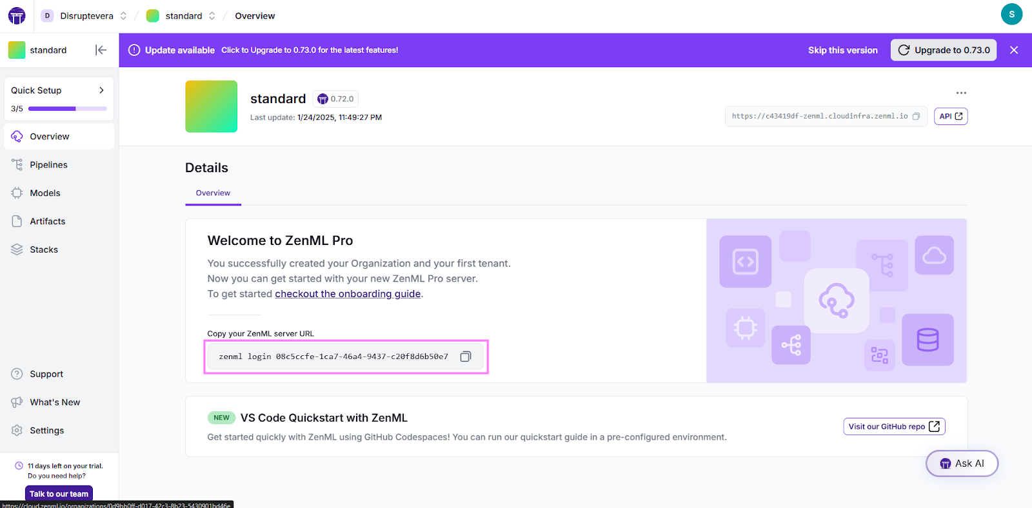Navigate to Stacks section
Screen dimensions: 1032x508
43,250
